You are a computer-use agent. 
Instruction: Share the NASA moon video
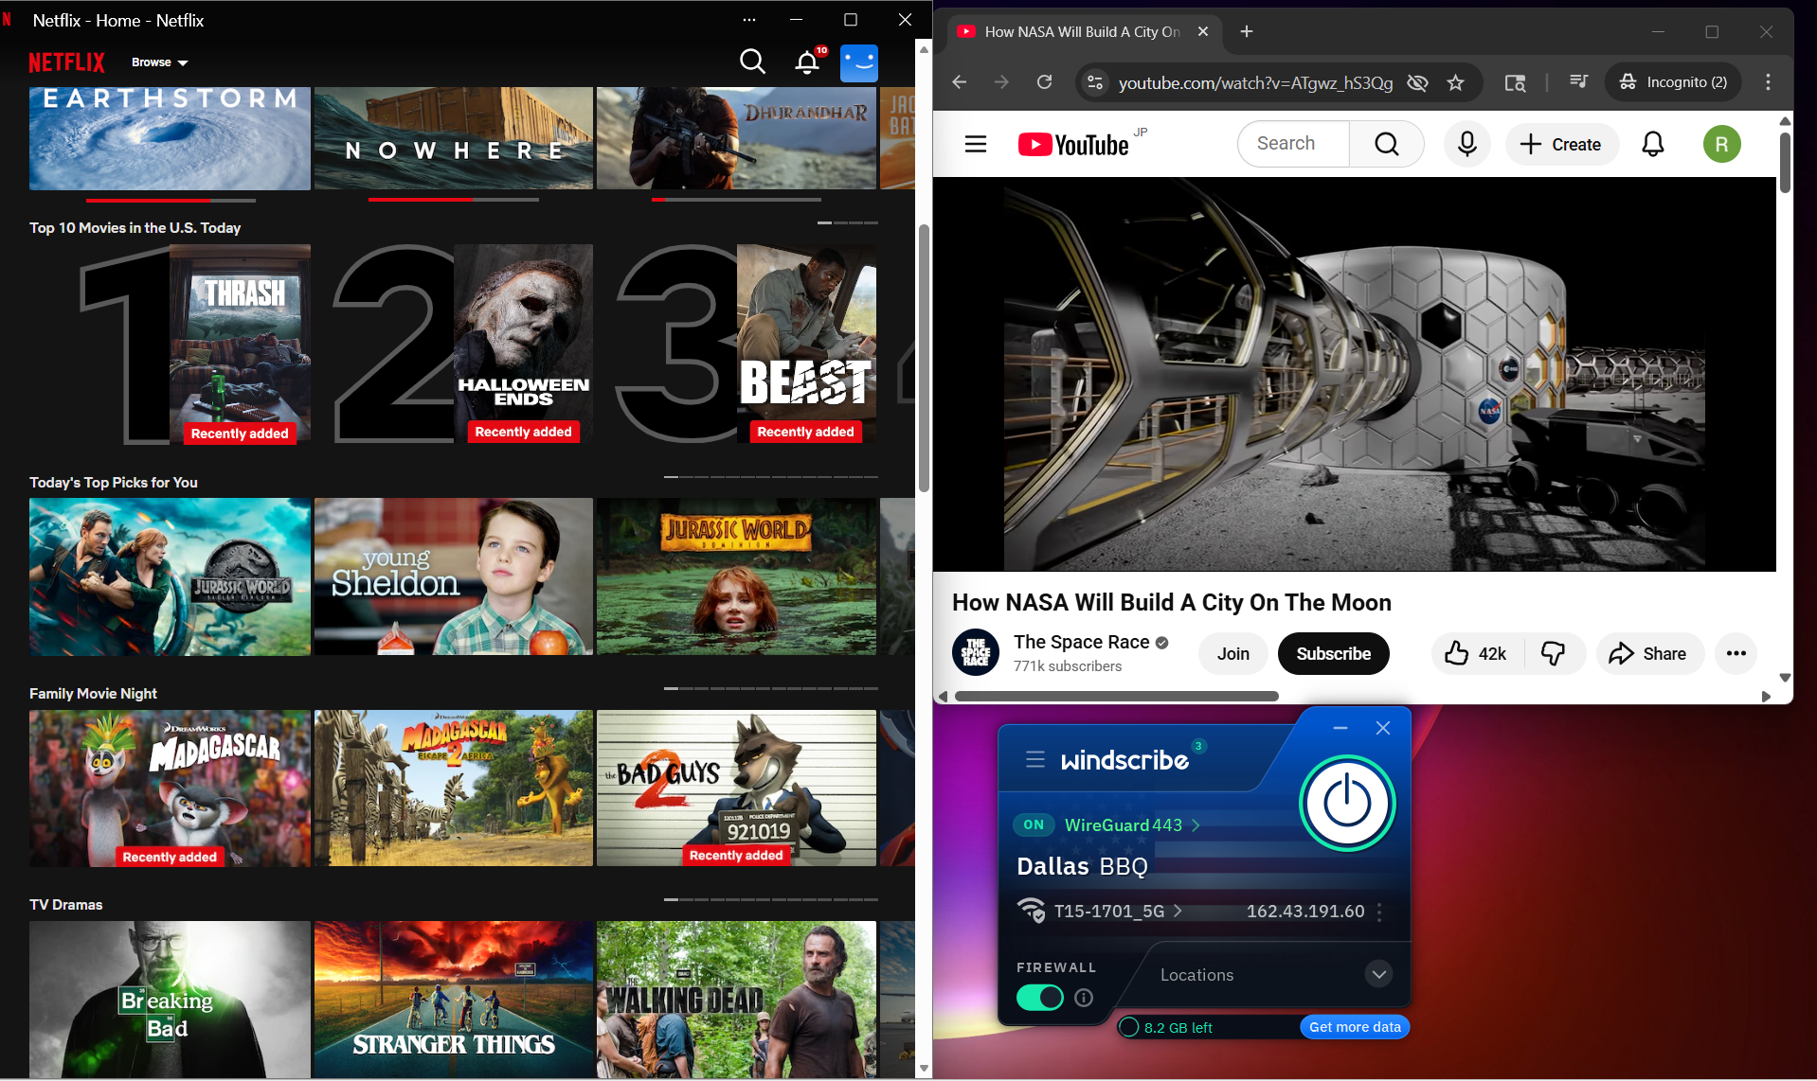click(1649, 653)
